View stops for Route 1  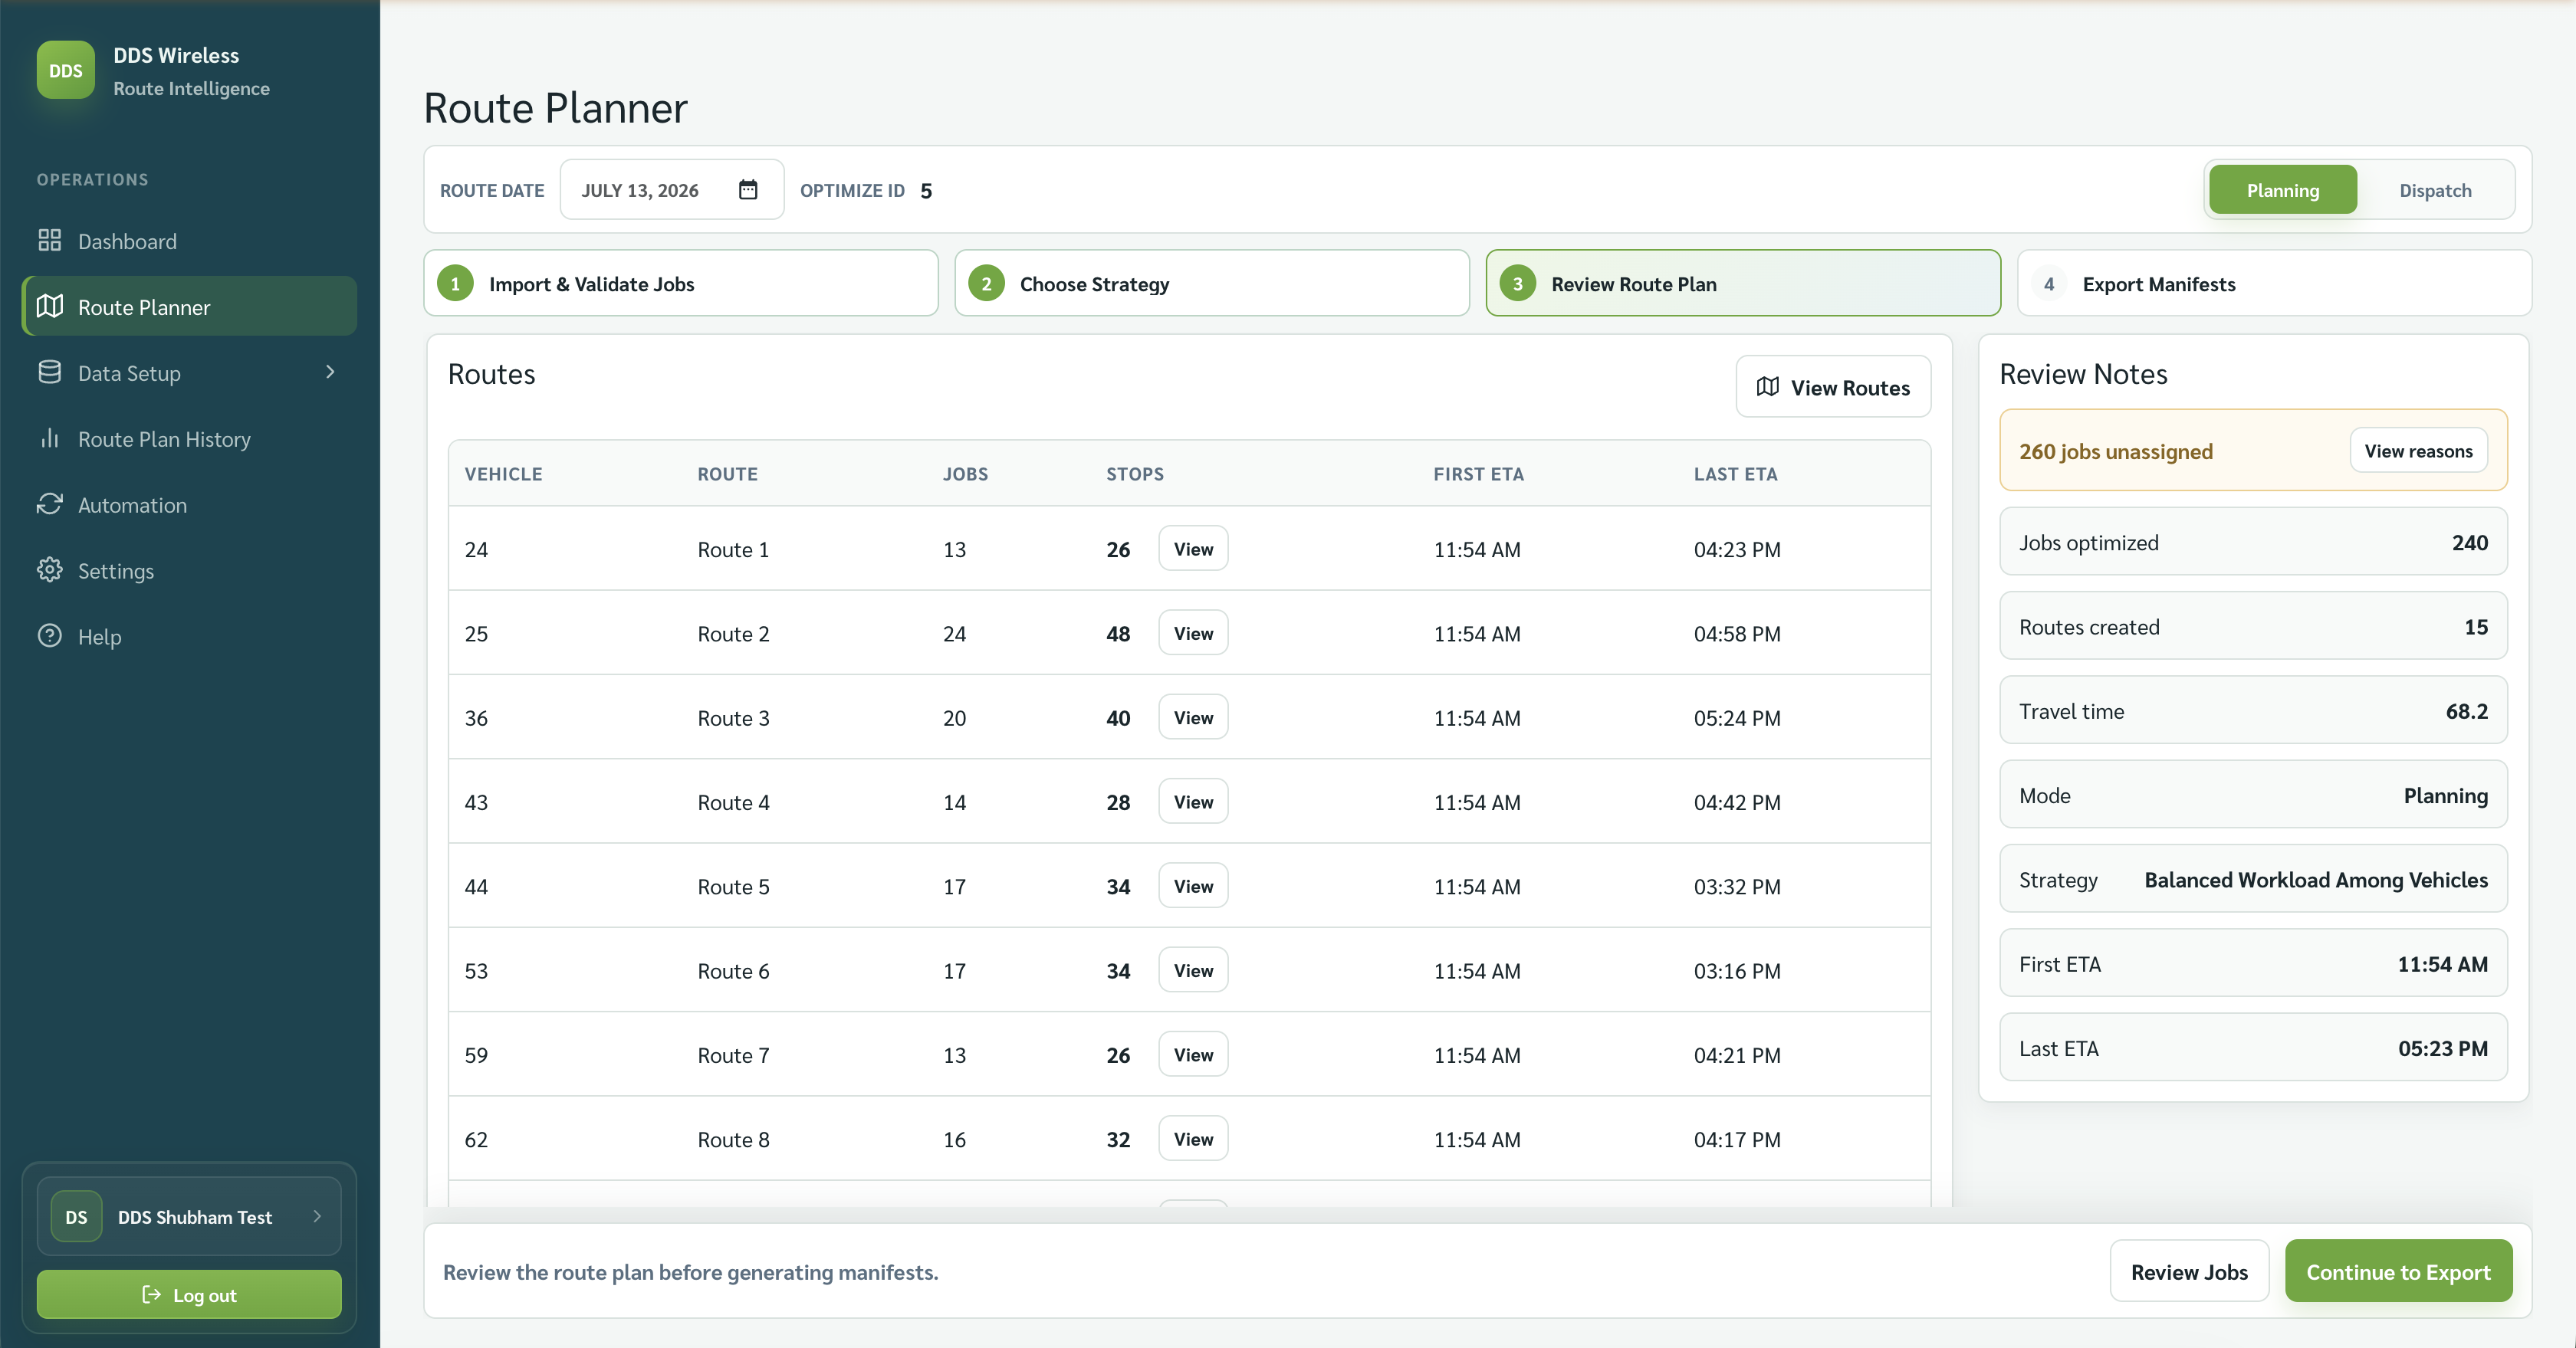coord(1193,549)
